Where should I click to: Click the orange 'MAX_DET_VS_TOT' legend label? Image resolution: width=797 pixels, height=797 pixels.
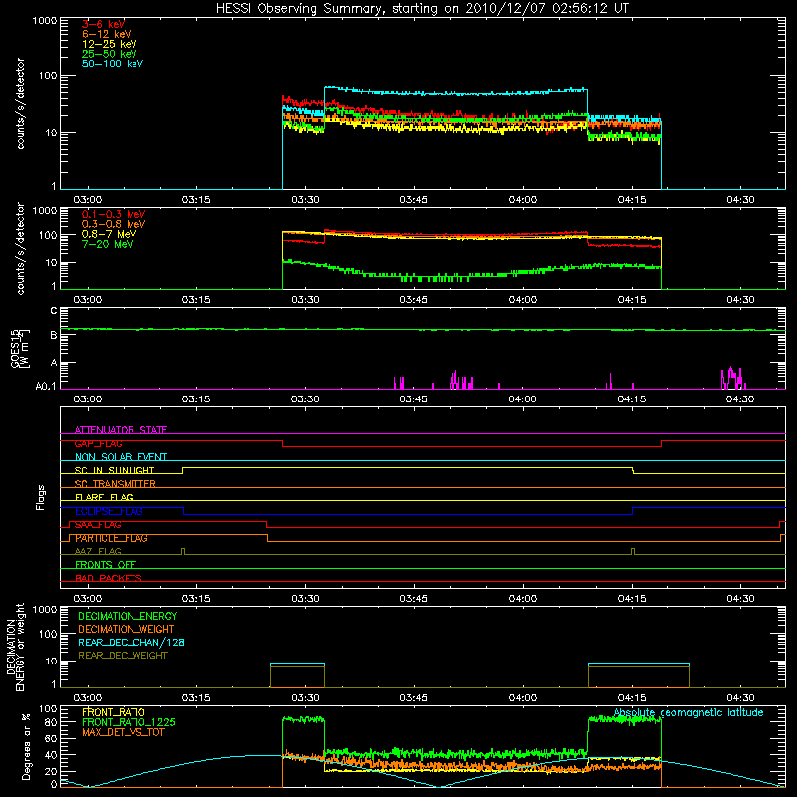coord(123,732)
